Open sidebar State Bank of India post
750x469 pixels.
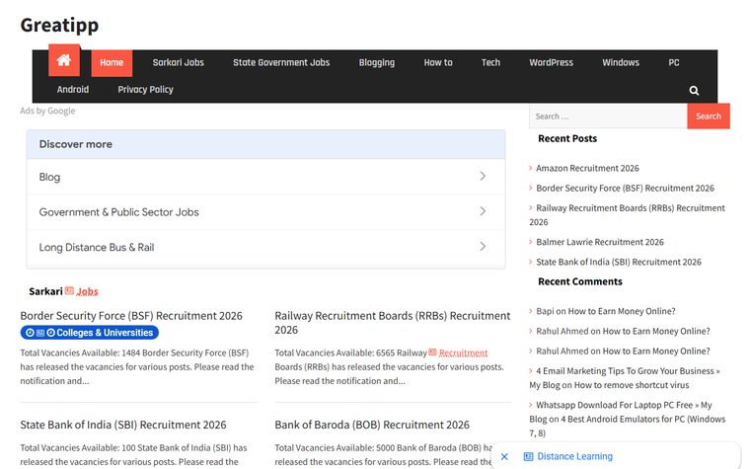click(x=619, y=262)
